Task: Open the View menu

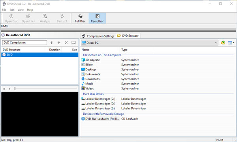Action: (21, 10)
